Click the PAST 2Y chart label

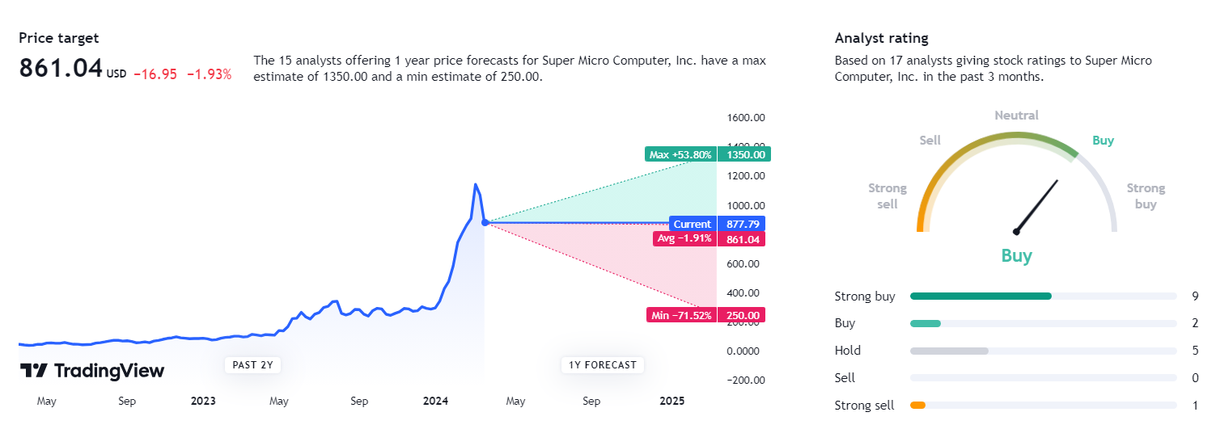(x=252, y=365)
